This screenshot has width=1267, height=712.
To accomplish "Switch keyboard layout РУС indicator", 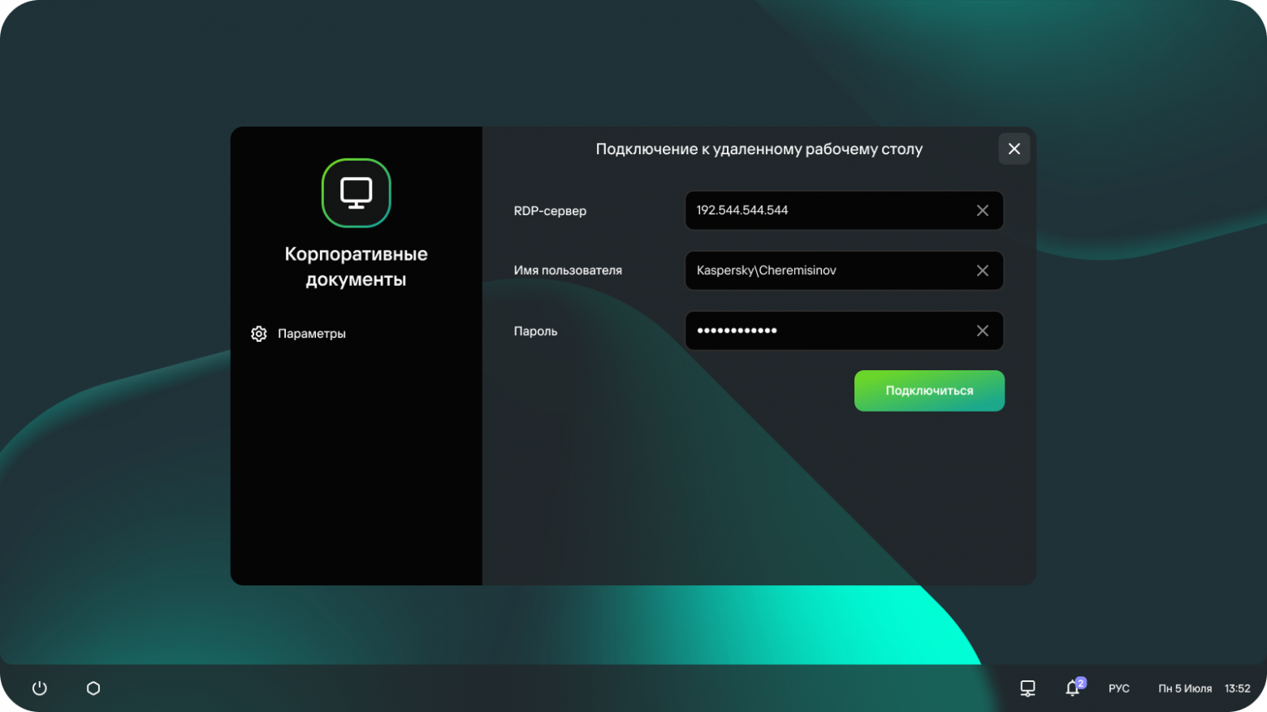I will (1119, 688).
